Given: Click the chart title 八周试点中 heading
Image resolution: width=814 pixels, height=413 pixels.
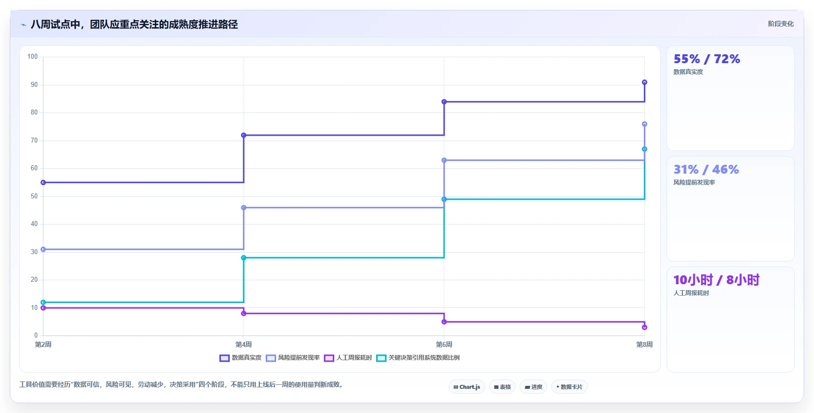Looking at the screenshot, I should (134, 24).
